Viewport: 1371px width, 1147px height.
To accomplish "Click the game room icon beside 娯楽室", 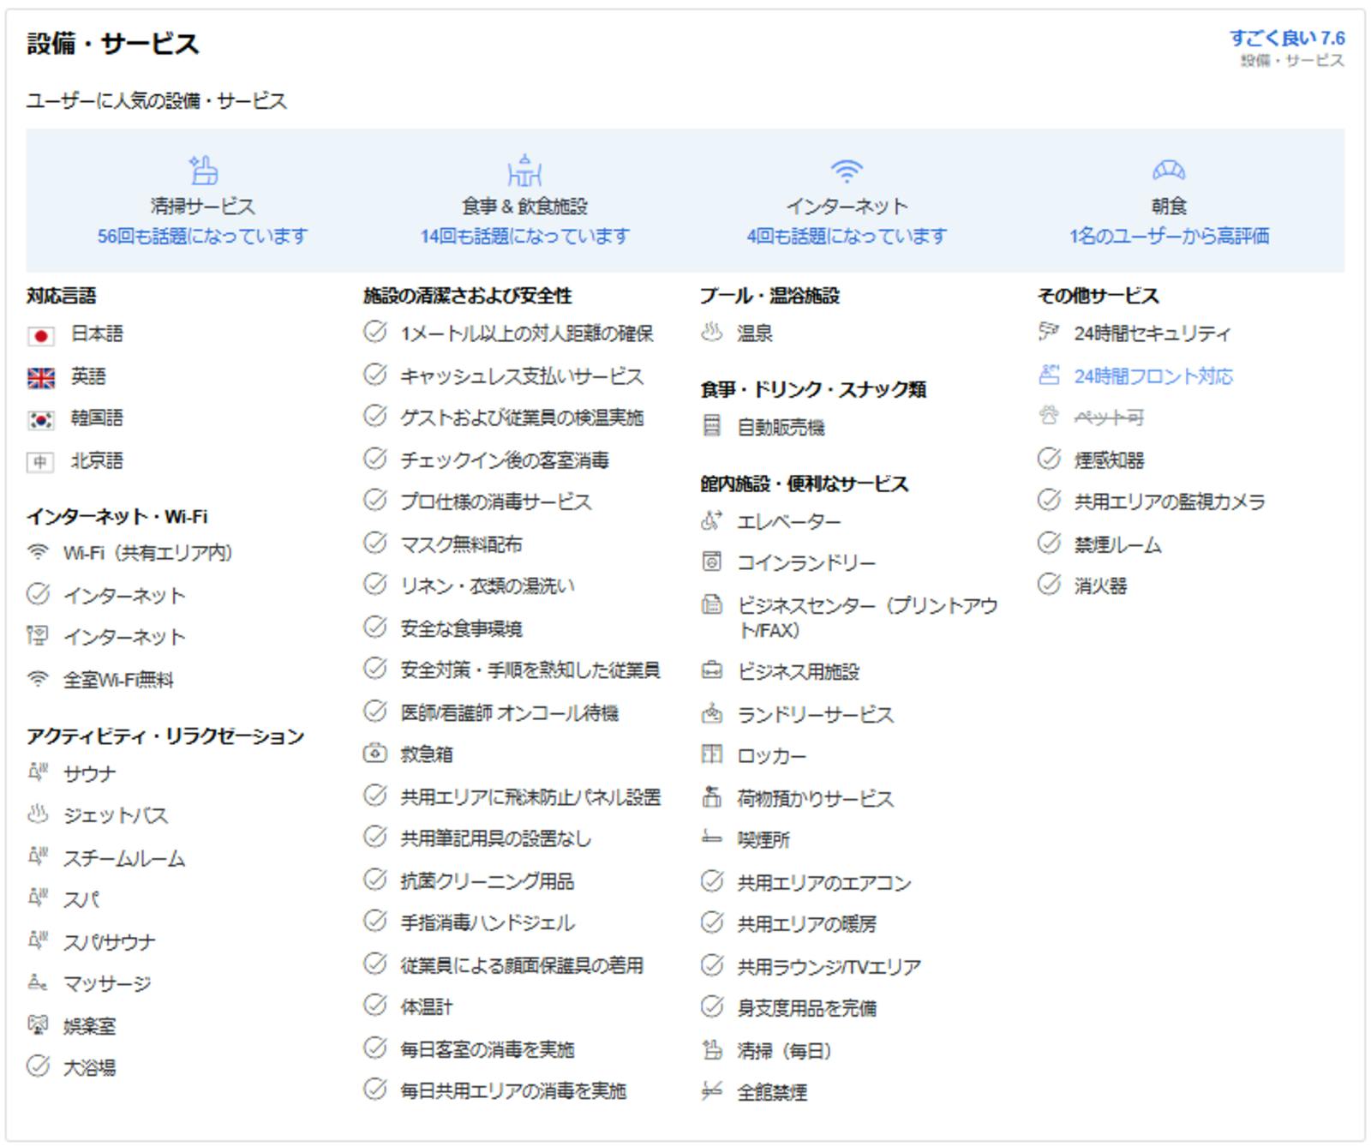I will 38,1024.
